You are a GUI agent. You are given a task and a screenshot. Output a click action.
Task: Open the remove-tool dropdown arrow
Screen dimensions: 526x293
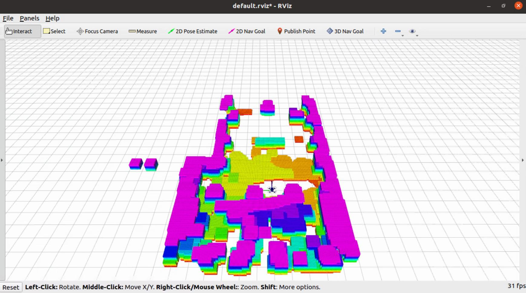pyautogui.click(x=403, y=36)
